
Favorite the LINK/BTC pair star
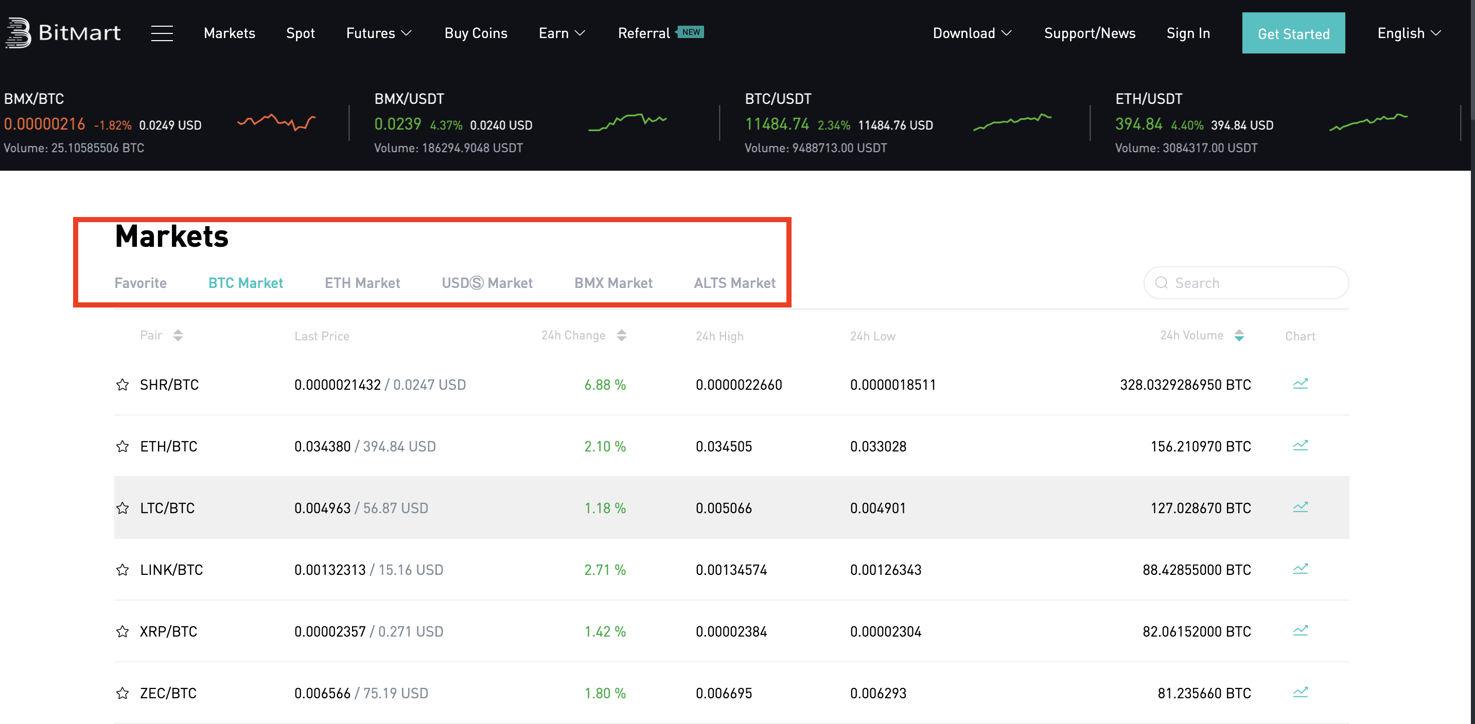point(122,570)
